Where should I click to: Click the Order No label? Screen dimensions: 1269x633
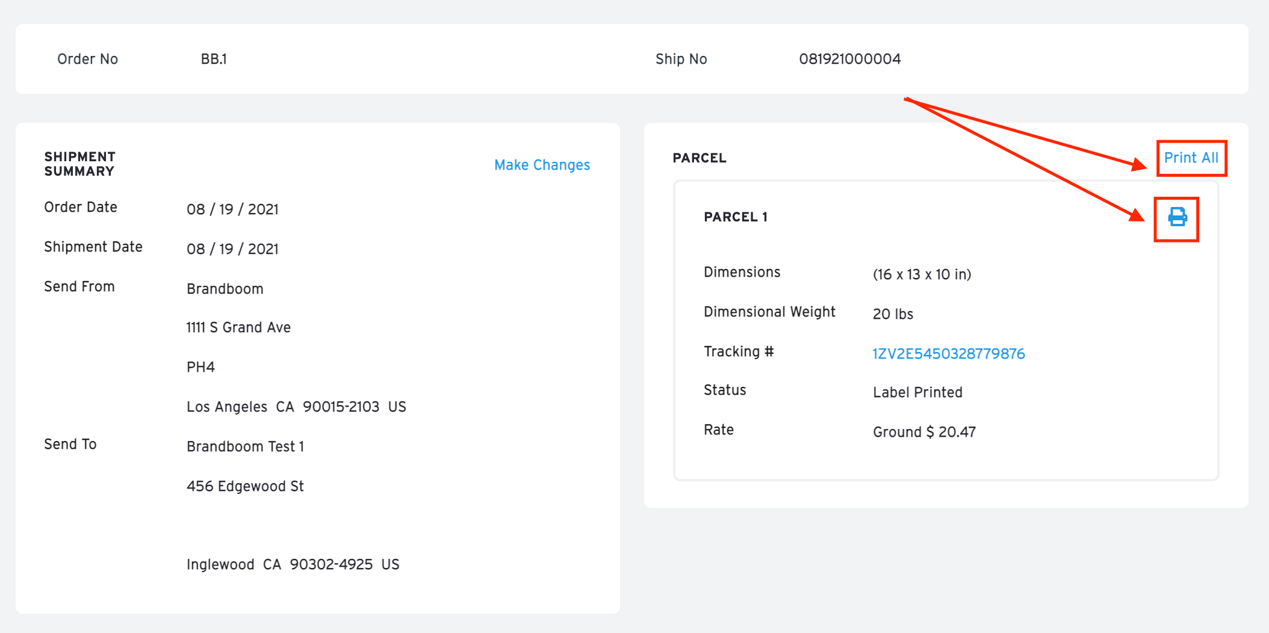[x=87, y=59]
